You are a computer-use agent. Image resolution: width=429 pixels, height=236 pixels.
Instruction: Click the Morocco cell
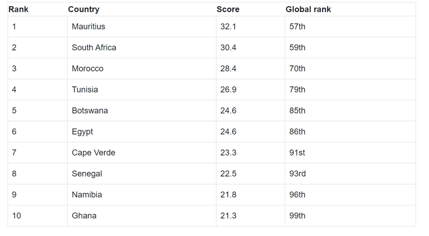point(142,69)
